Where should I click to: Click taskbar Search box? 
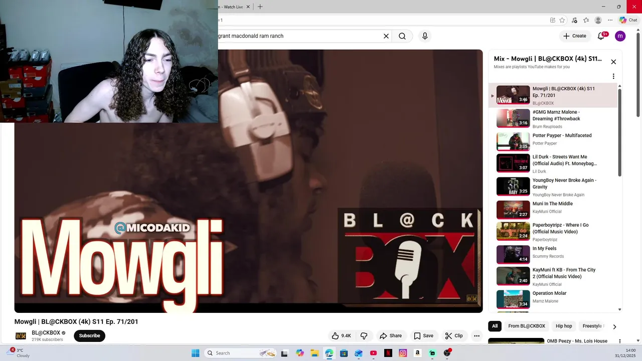[x=241, y=353]
